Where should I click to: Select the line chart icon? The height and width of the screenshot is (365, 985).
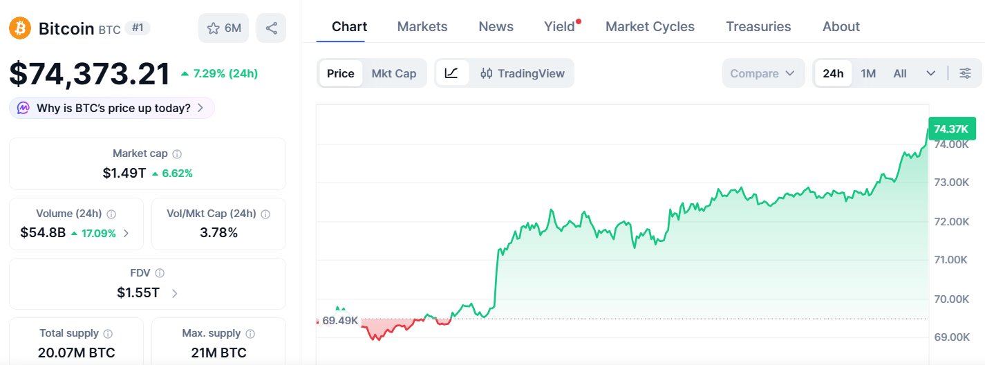[452, 73]
